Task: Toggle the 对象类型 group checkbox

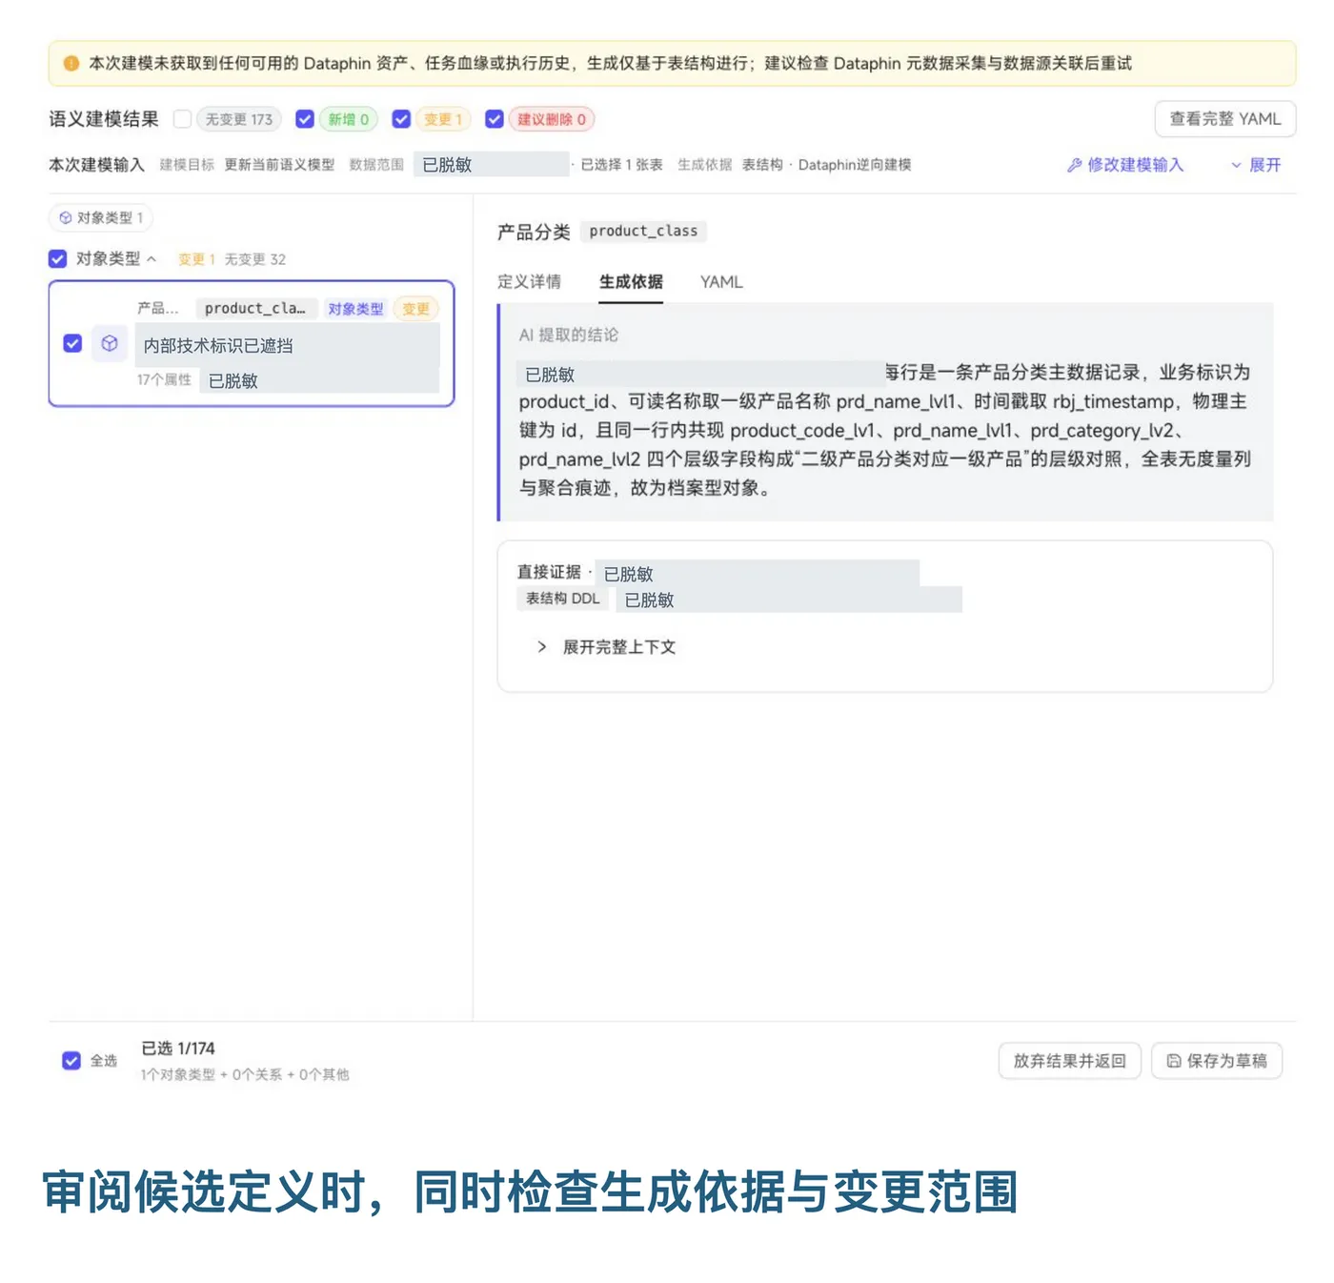Action: (x=57, y=259)
